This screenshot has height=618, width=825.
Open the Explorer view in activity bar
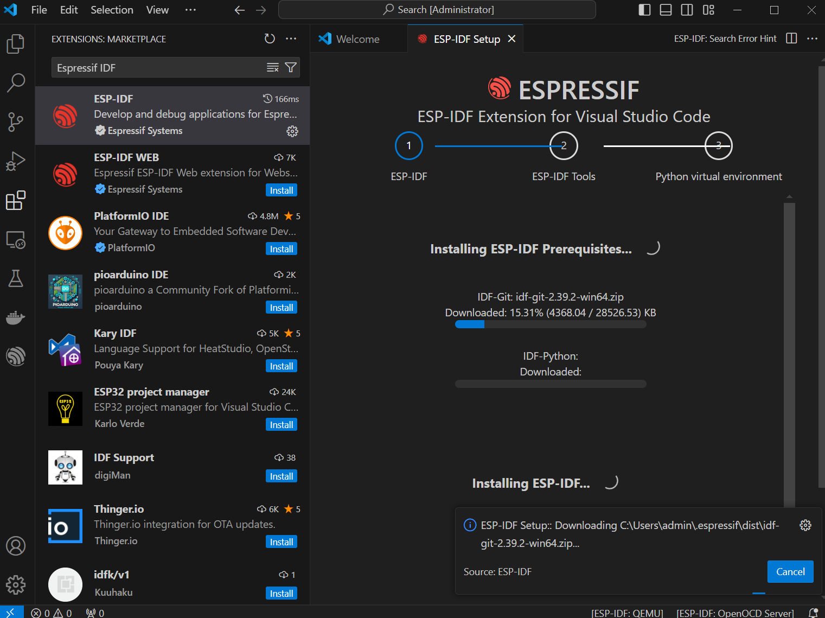16,44
